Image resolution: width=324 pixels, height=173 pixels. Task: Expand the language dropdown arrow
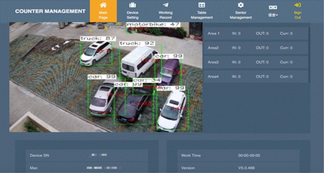tap(276, 15)
